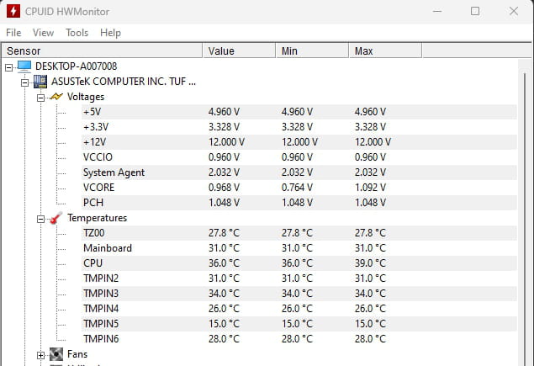Close the HWMonitor window
Viewport: 534px width, 366px height.
click(x=514, y=11)
